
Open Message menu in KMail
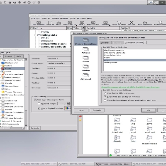(64, 18)
